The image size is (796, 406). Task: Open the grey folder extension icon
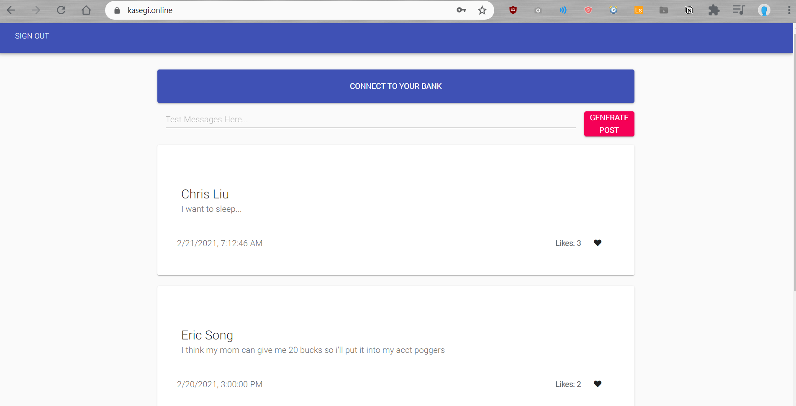tap(664, 10)
